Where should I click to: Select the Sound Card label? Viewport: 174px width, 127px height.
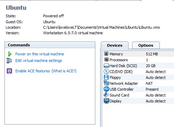point(119,95)
